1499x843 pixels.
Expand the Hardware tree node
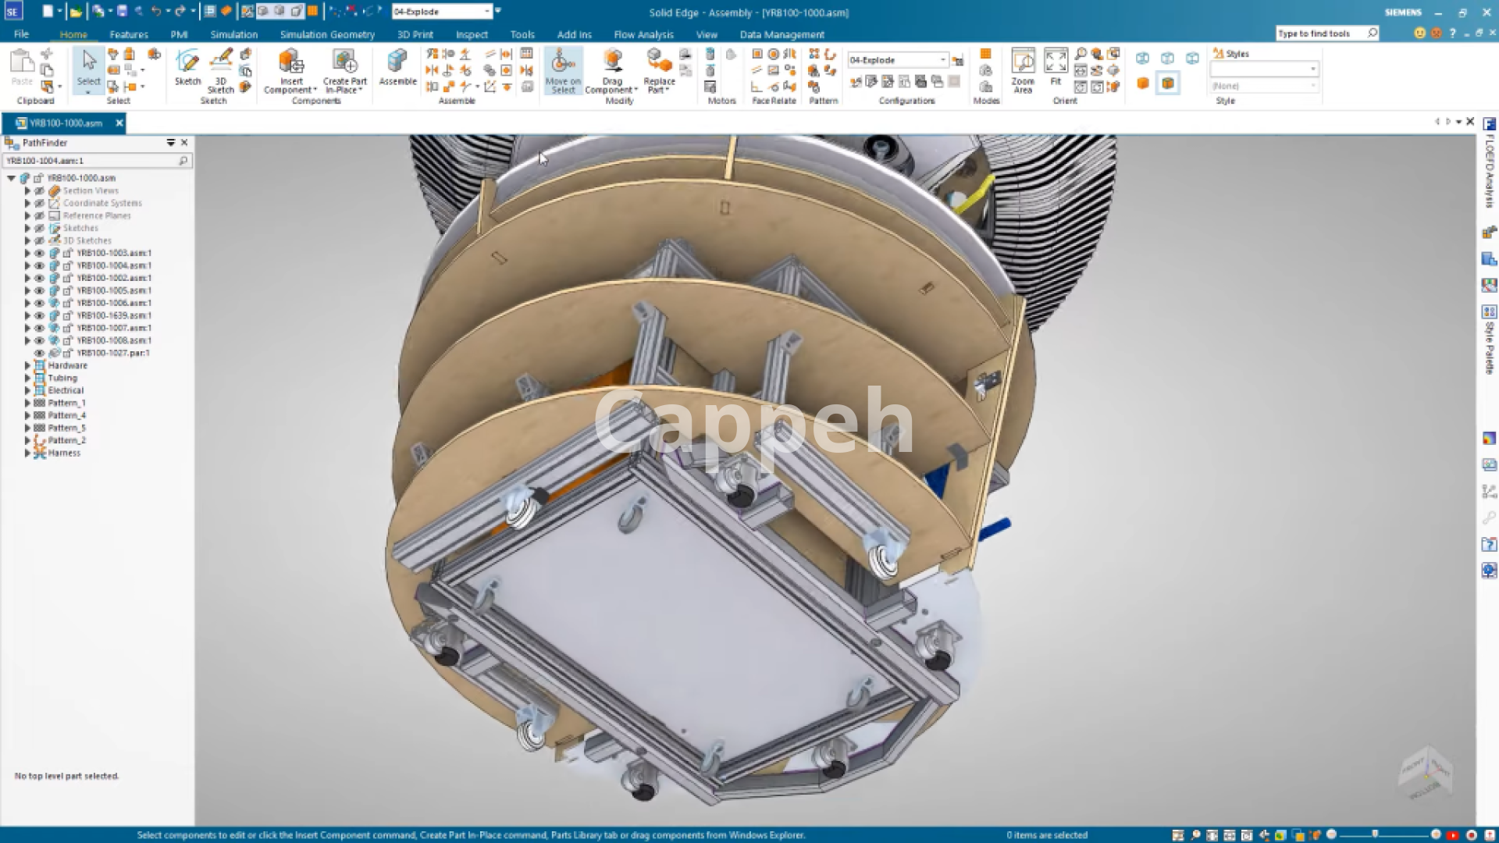coord(27,365)
